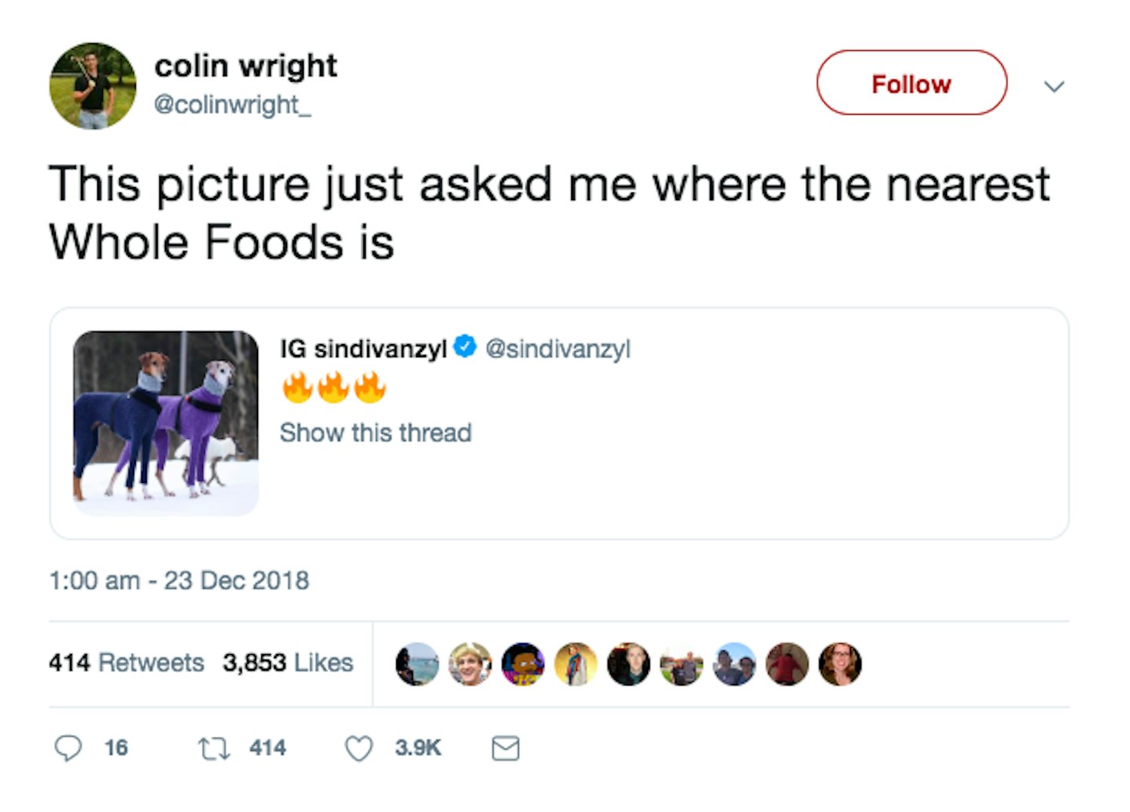Click the first liker avatar
The height and width of the screenshot is (812, 1130).
[417, 664]
